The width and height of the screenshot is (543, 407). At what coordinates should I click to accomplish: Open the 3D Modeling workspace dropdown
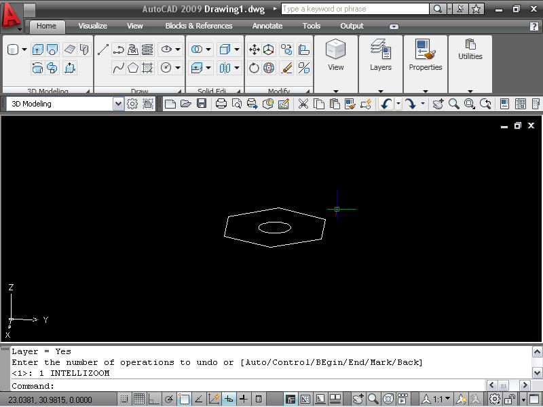[118, 104]
